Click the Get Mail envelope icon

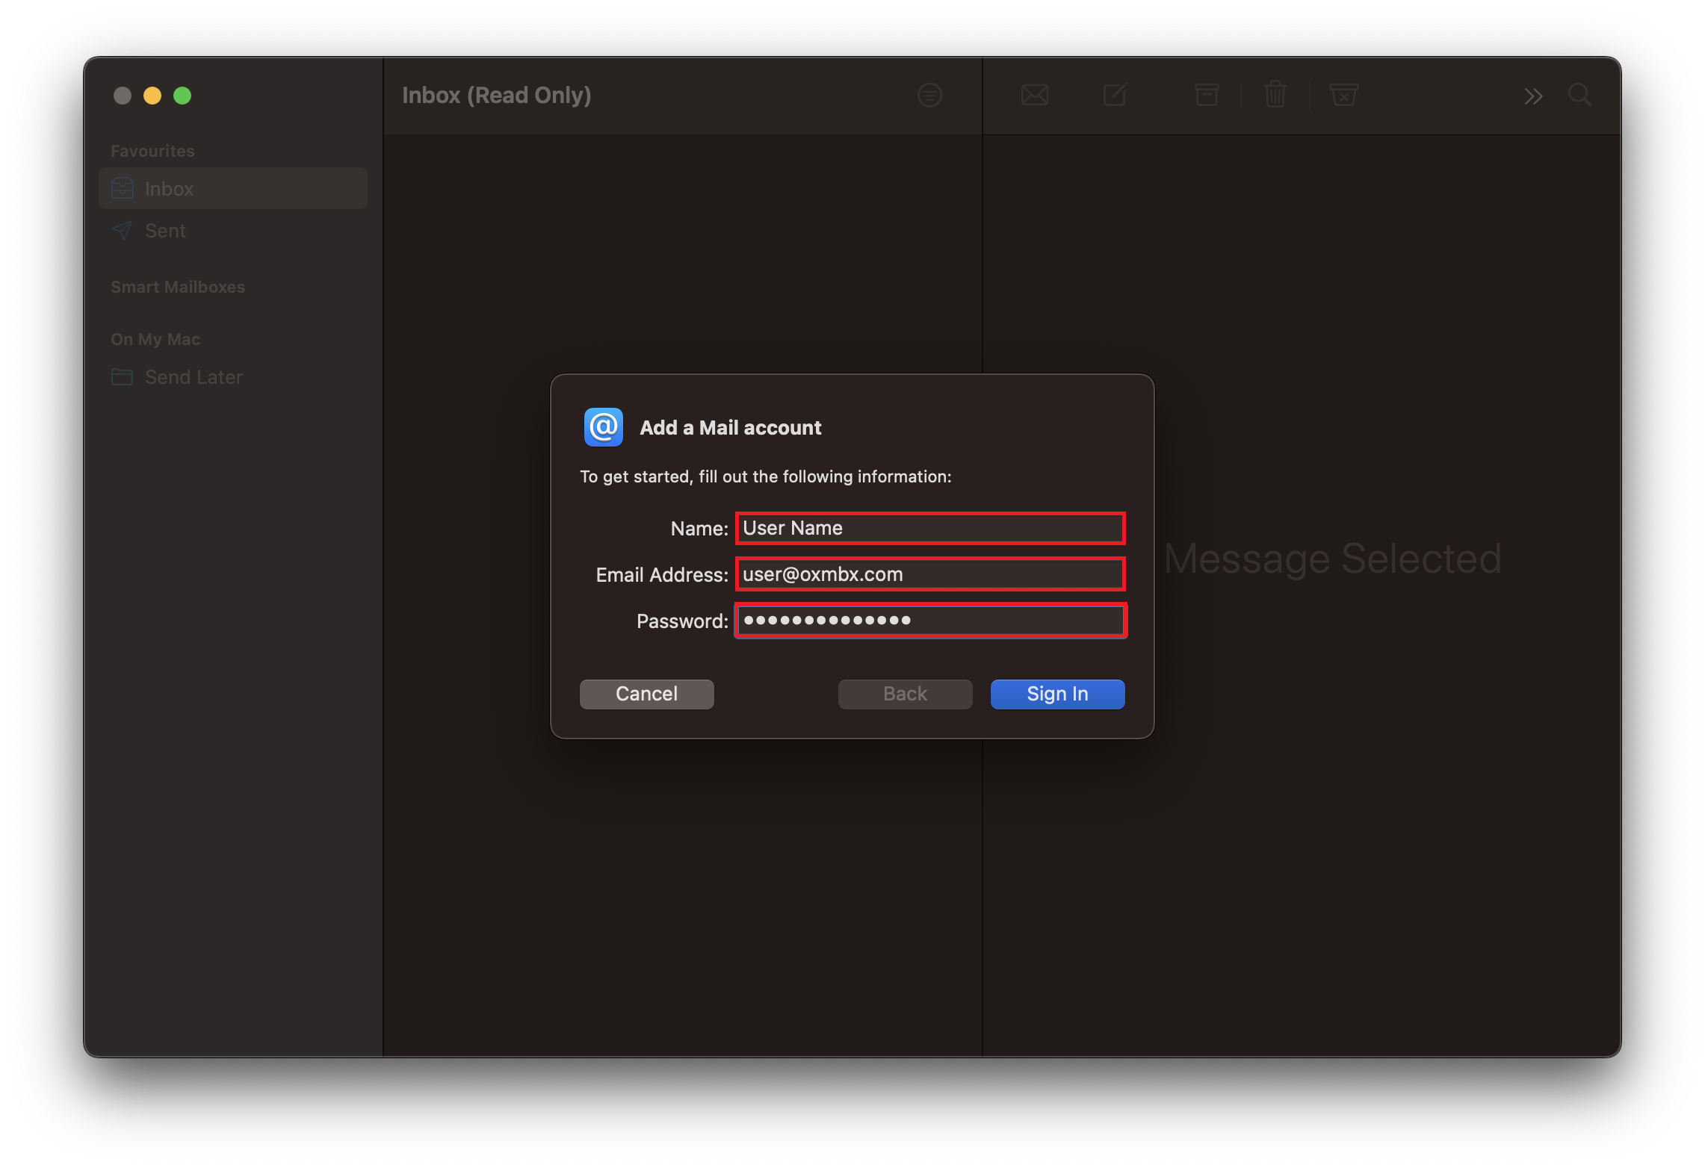[x=1034, y=96]
